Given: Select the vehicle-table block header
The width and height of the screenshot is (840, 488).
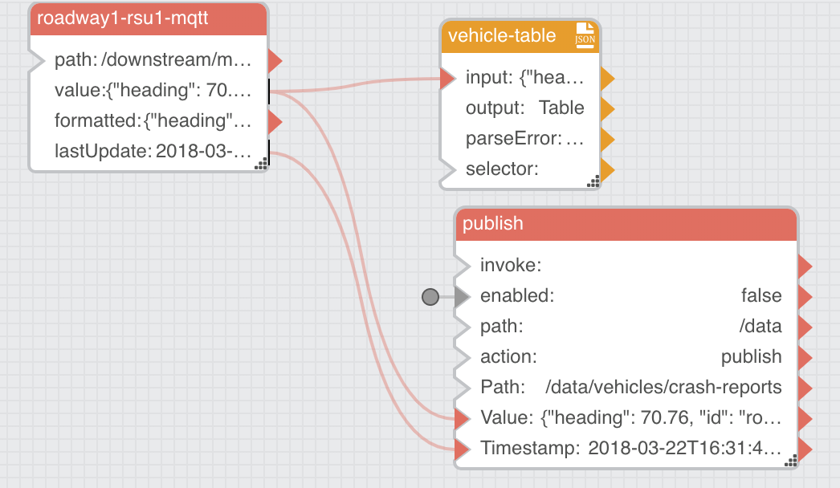Looking at the screenshot, I should coord(520,36).
